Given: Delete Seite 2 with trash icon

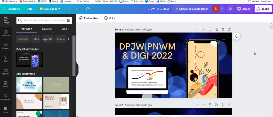Looking at the screenshot, I should click(223, 105).
